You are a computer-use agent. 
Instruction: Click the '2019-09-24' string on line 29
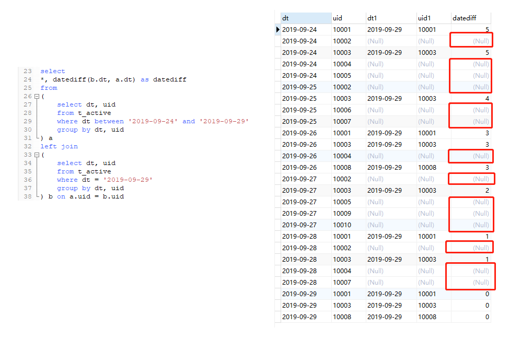click(x=153, y=121)
